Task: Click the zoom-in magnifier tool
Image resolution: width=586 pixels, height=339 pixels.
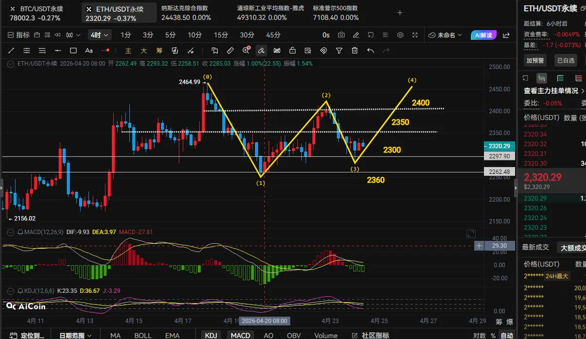Action: 246,51
